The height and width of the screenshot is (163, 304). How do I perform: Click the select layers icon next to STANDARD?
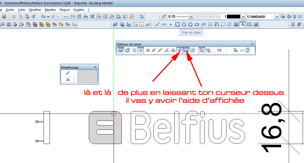[x=283, y=17]
